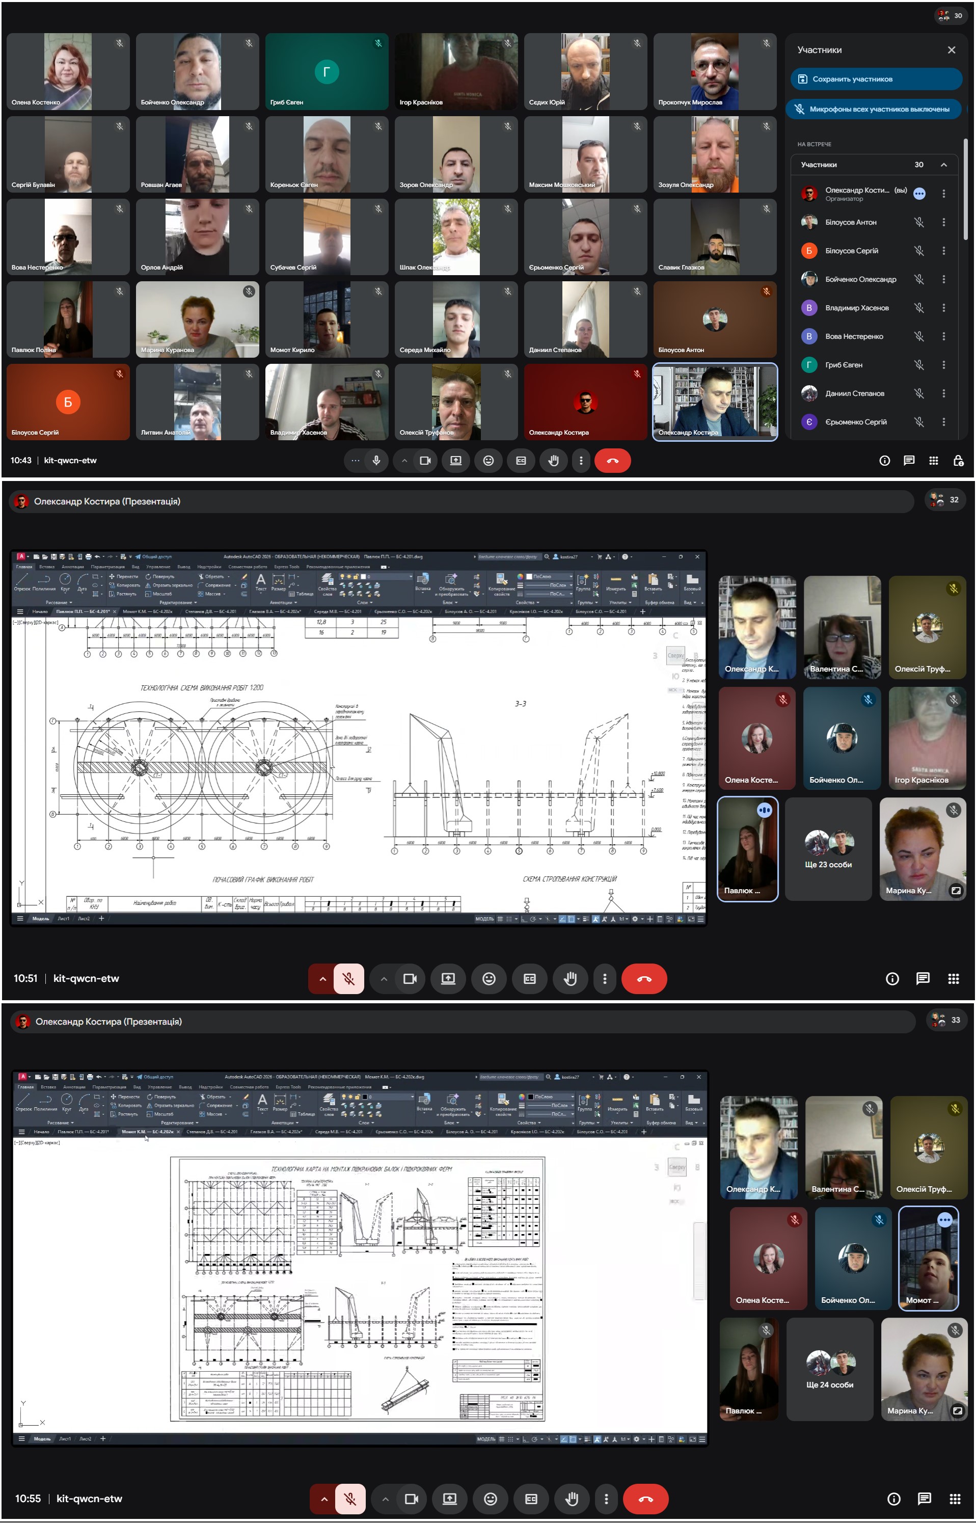This screenshot has height=1523, width=976.
Task: Open chat icon in the 10:43 view
Action: 909,461
